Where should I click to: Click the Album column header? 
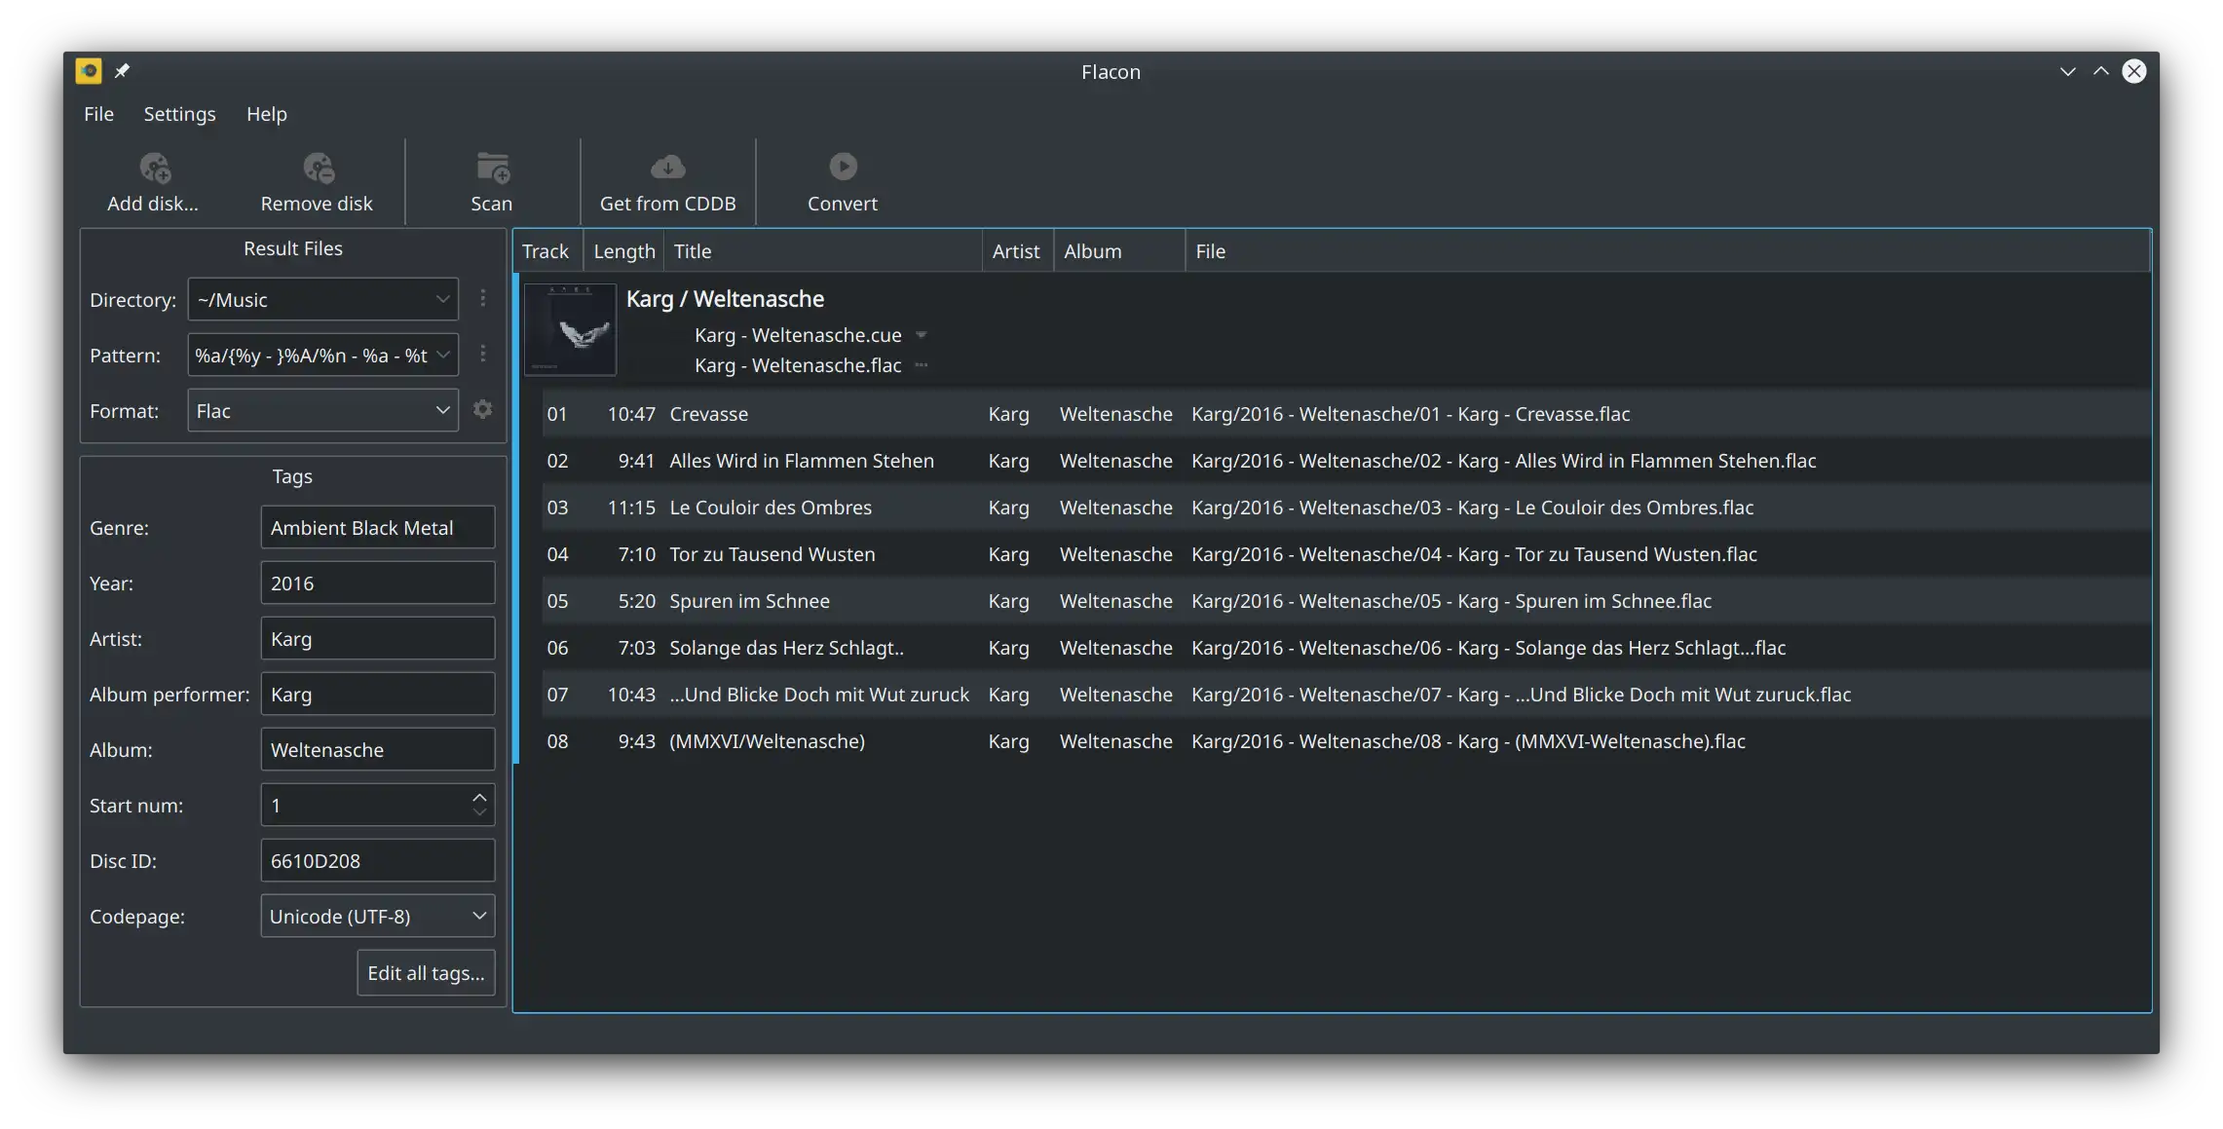pos(1119,251)
